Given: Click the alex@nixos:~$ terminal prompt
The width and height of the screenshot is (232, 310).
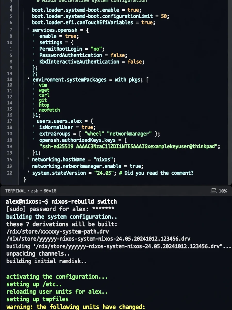Looking at the screenshot, I should coord(27,202).
